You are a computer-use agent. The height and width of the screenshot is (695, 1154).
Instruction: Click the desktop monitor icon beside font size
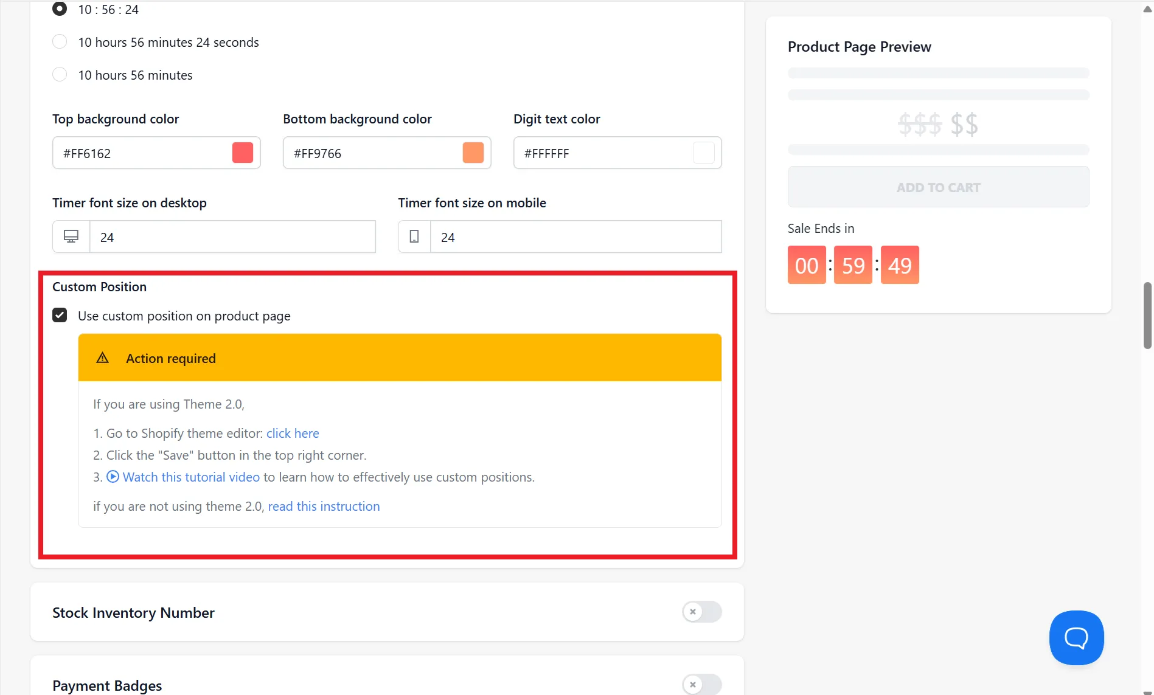pos(71,237)
